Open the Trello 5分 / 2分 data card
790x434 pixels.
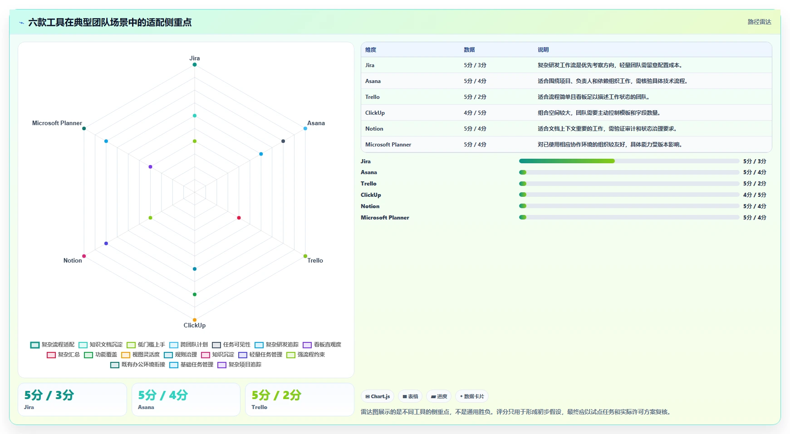coord(299,400)
